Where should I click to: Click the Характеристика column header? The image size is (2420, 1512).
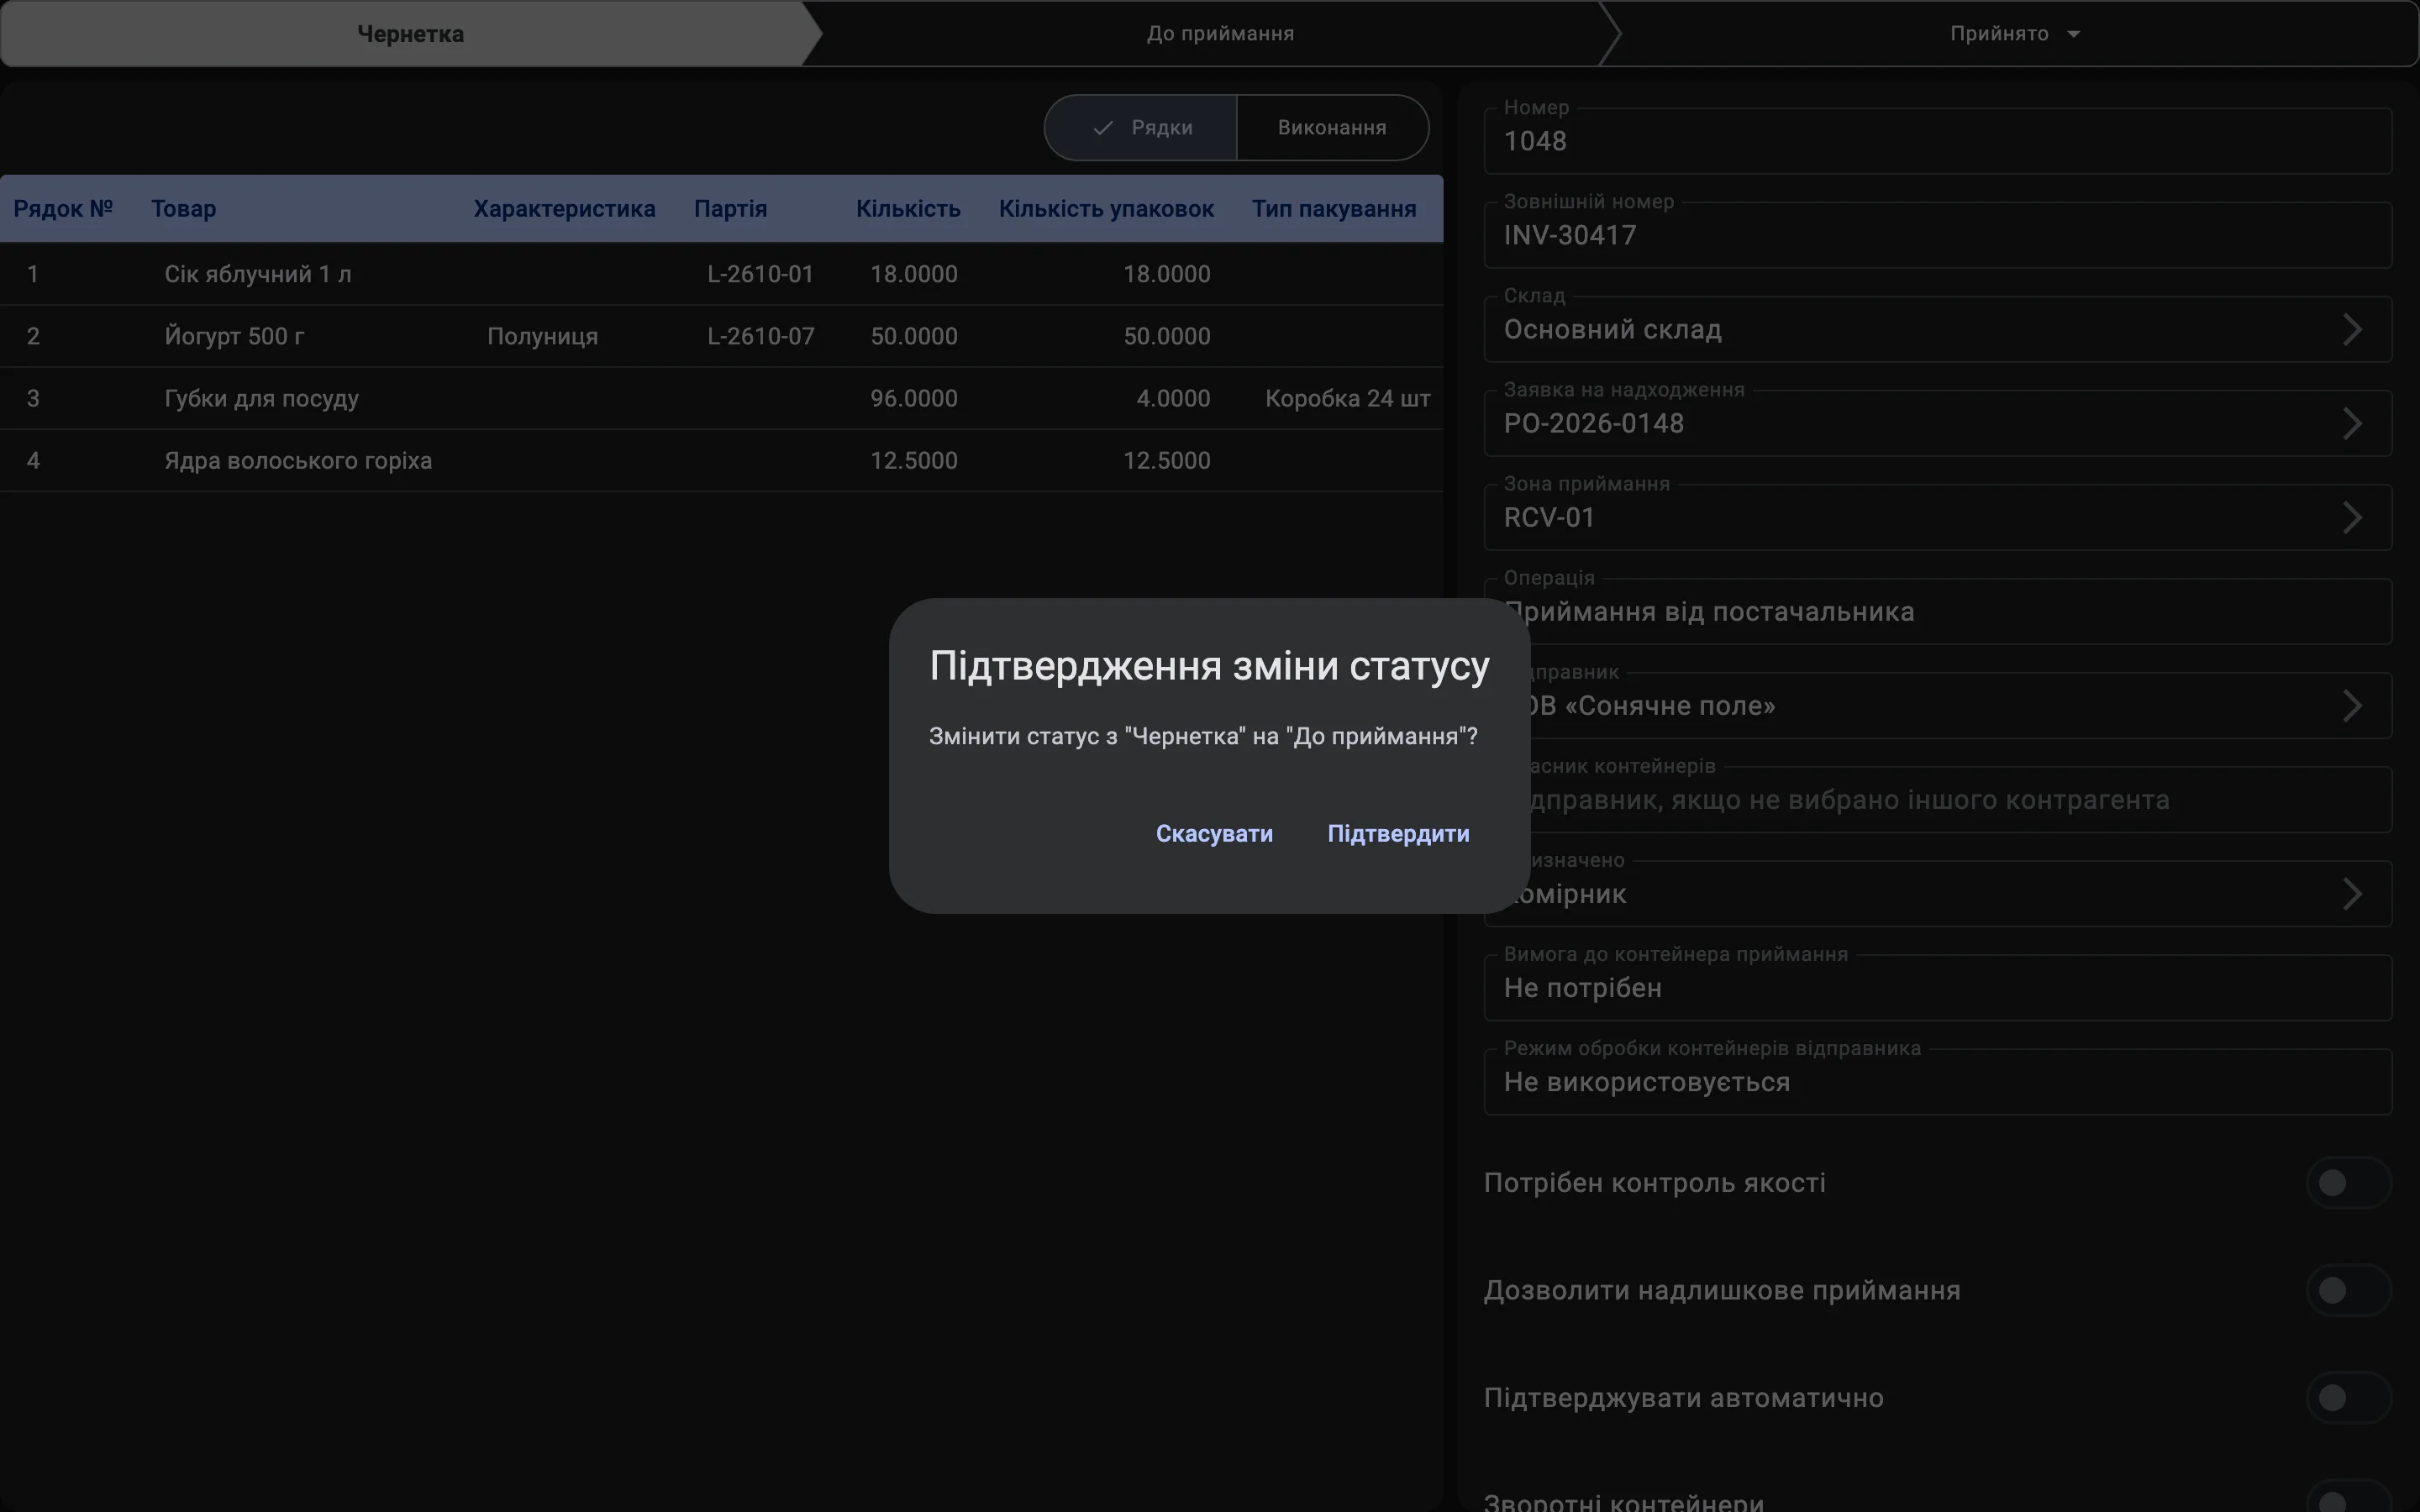565,209
